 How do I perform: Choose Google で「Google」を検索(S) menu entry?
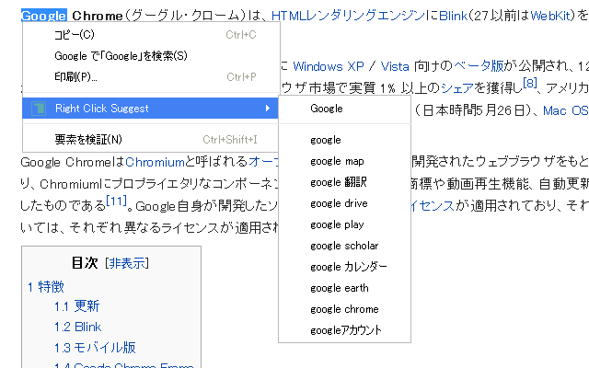tap(151, 56)
